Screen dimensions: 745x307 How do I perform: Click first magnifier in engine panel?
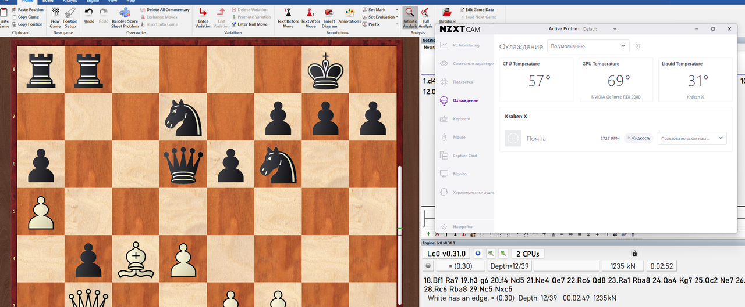click(491, 253)
